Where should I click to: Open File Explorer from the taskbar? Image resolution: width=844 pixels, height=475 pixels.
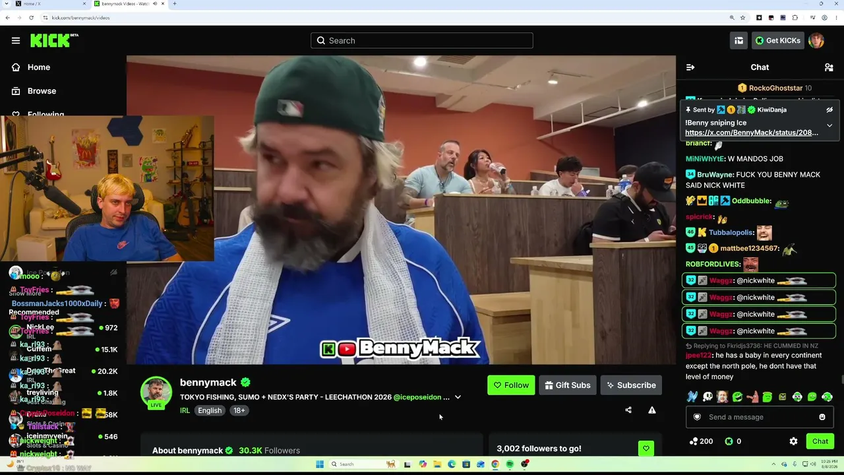click(437, 464)
